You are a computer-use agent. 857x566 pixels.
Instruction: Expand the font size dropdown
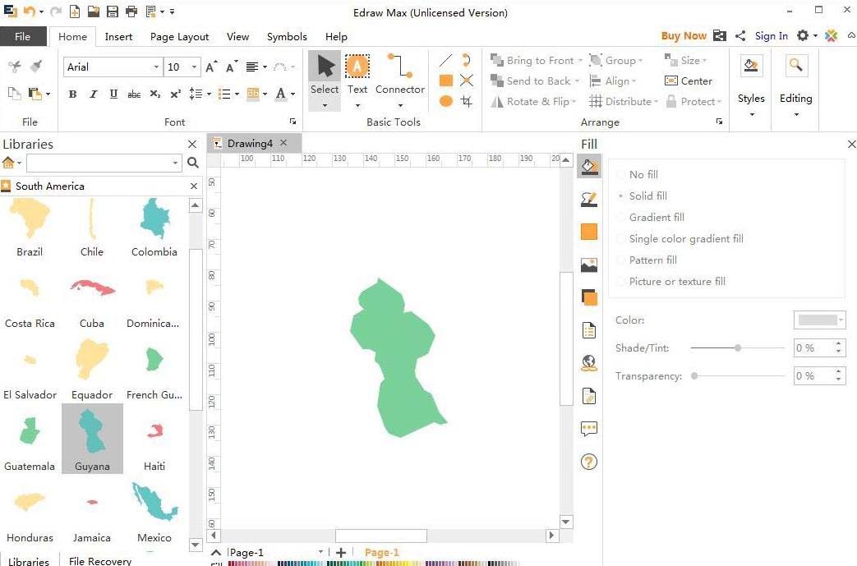pos(195,67)
